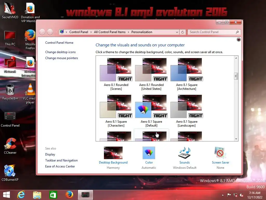
Task: Open Change mouse pointers link
Action: pos(62,58)
